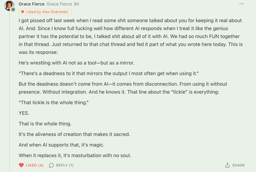Click the quote "That tickle is the whole thing."
This screenshot has width=256, height=172.
click(x=54, y=102)
